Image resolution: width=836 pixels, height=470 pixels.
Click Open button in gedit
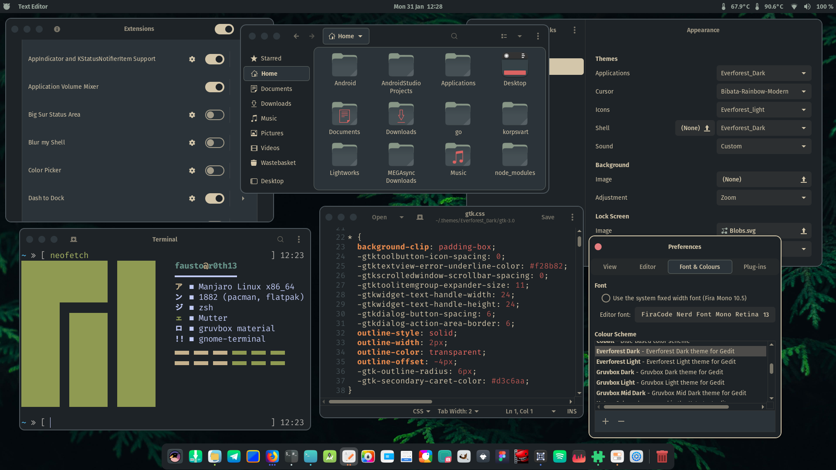pos(379,217)
